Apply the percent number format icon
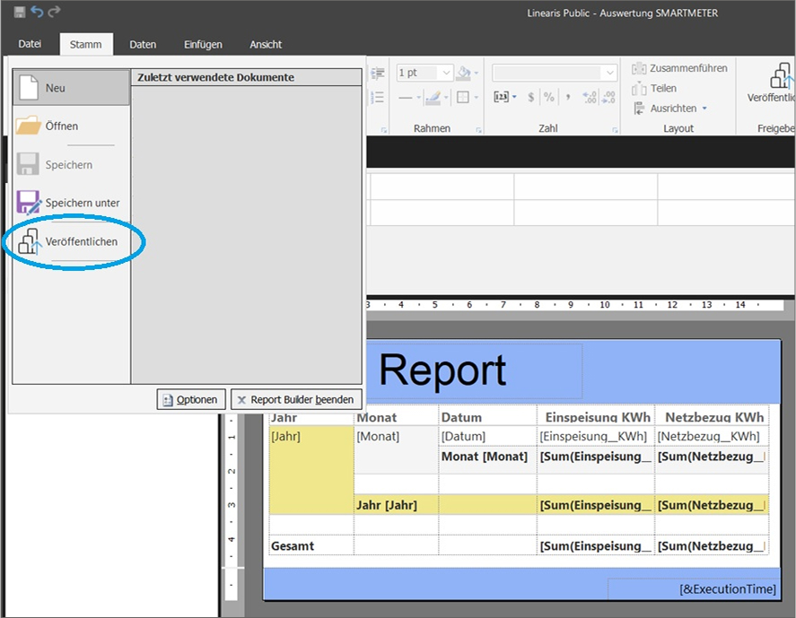 click(x=548, y=98)
